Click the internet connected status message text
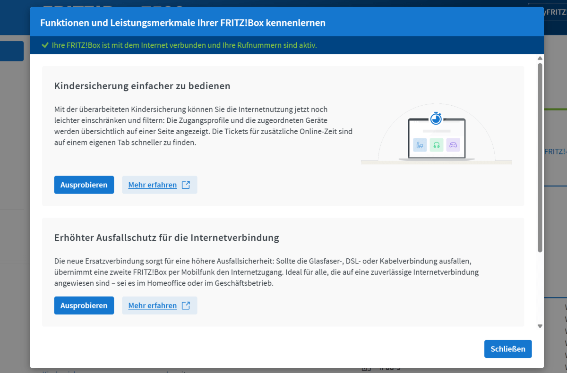This screenshot has width=567, height=373. [x=184, y=45]
